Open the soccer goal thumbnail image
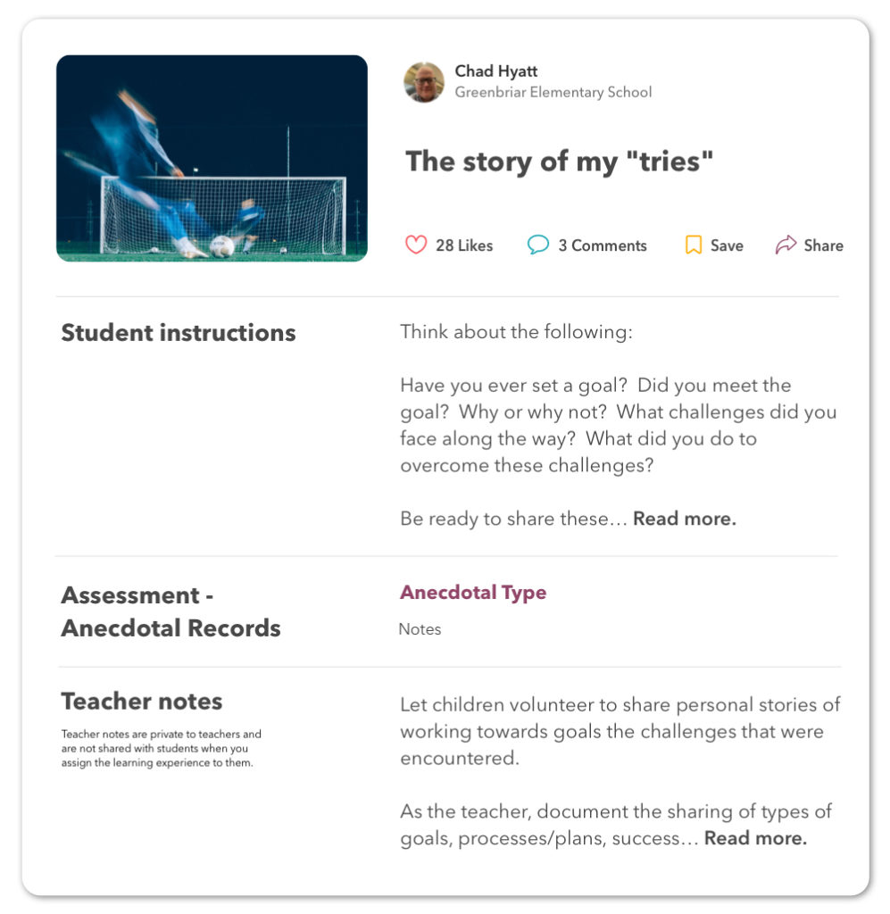Image resolution: width=890 pixels, height=914 pixels. [212, 158]
